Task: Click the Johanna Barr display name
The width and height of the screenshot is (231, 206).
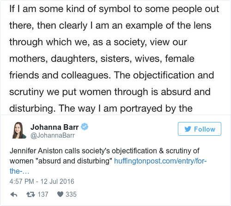Action: click(55, 127)
